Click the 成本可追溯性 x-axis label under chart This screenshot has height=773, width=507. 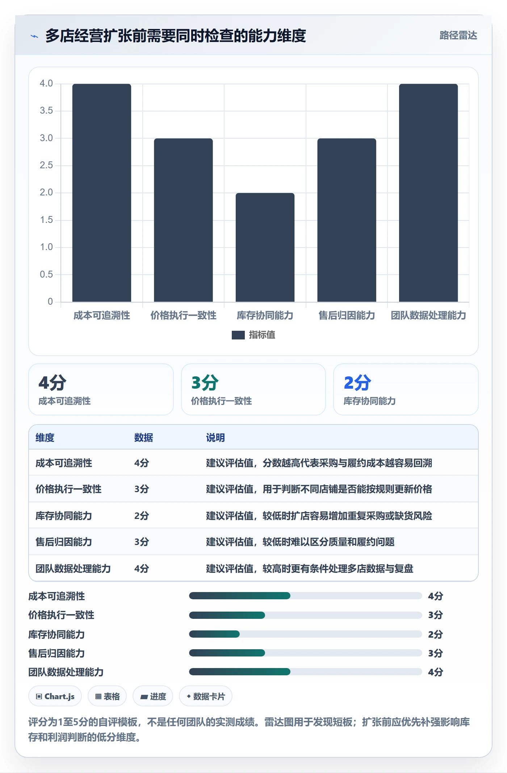click(x=102, y=316)
